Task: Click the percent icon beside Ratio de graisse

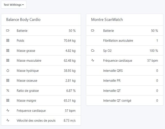Action: coord(8,91)
